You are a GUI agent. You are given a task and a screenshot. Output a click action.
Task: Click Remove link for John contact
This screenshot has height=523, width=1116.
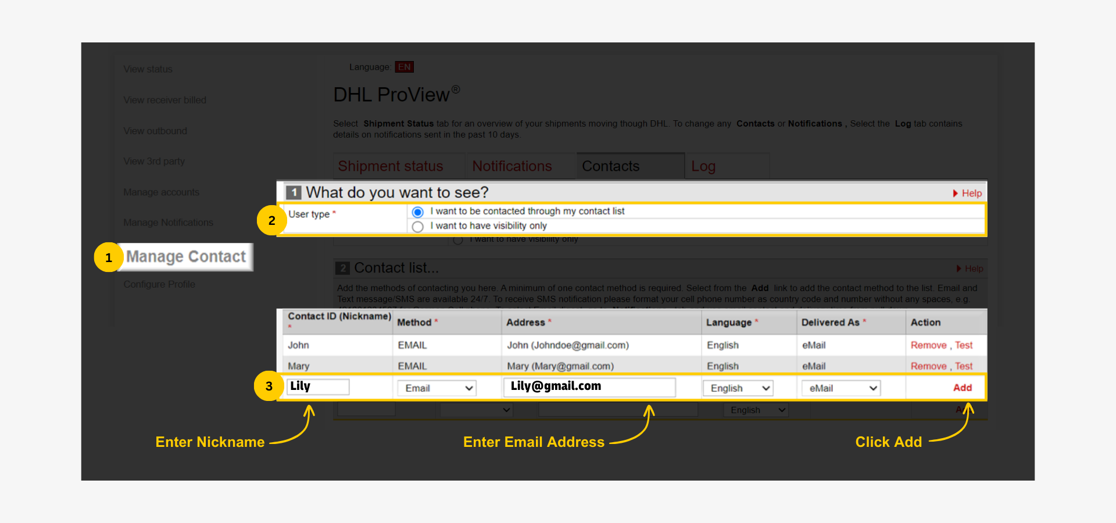pyautogui.click(x=928, y=345)
